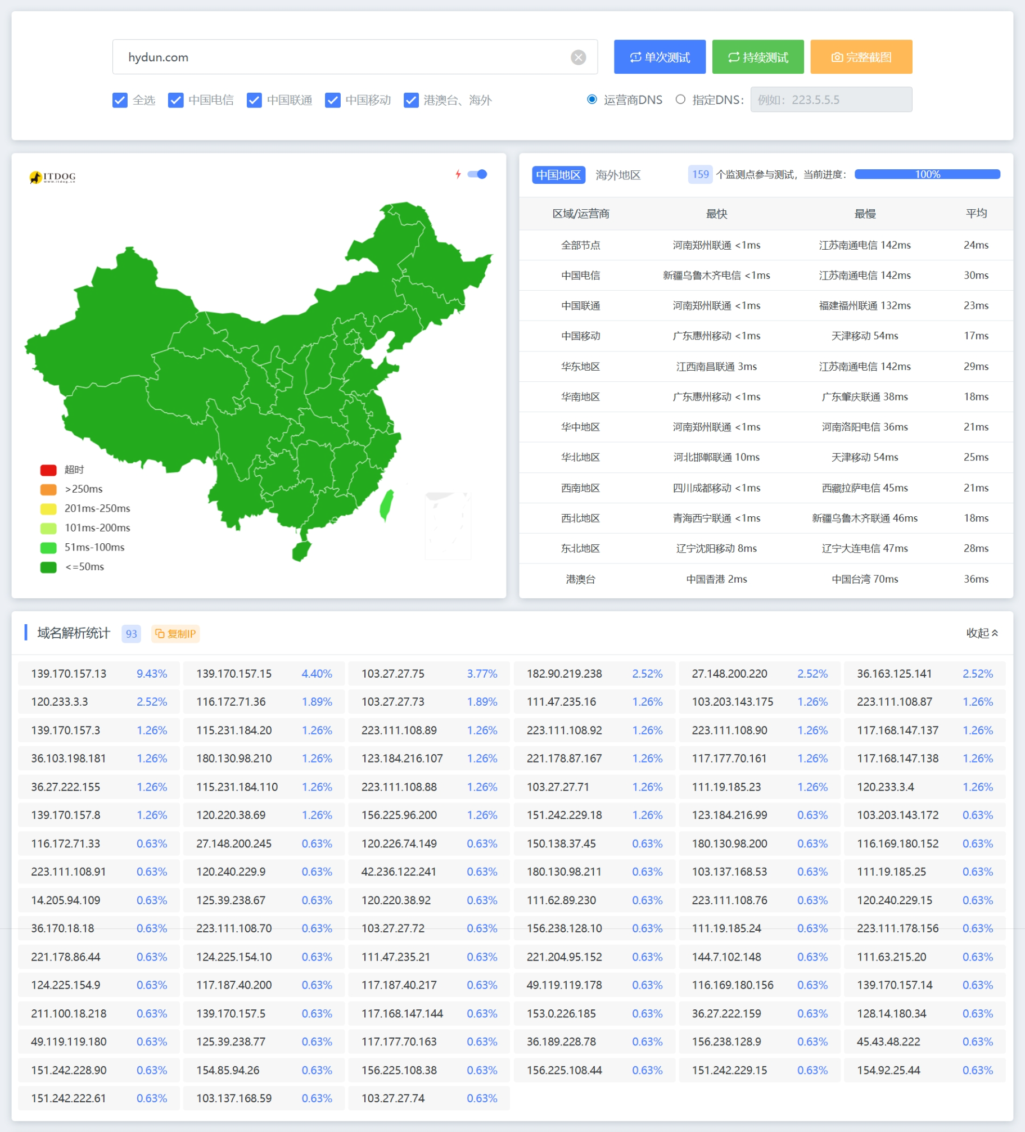Click the dark green <=50ms legend swatch
The height and width of the screenshot is (1132, 1025).
pyautogui.click(x=48, y=567)
